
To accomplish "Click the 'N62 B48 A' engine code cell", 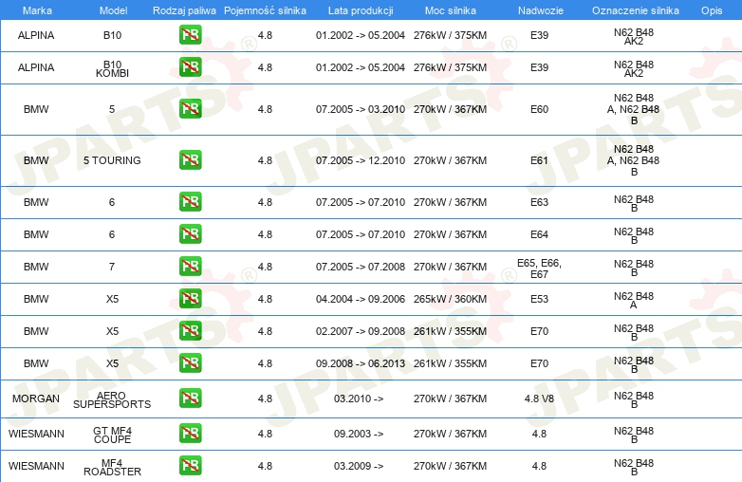I will pyautogui.click(x=634, y=301).
